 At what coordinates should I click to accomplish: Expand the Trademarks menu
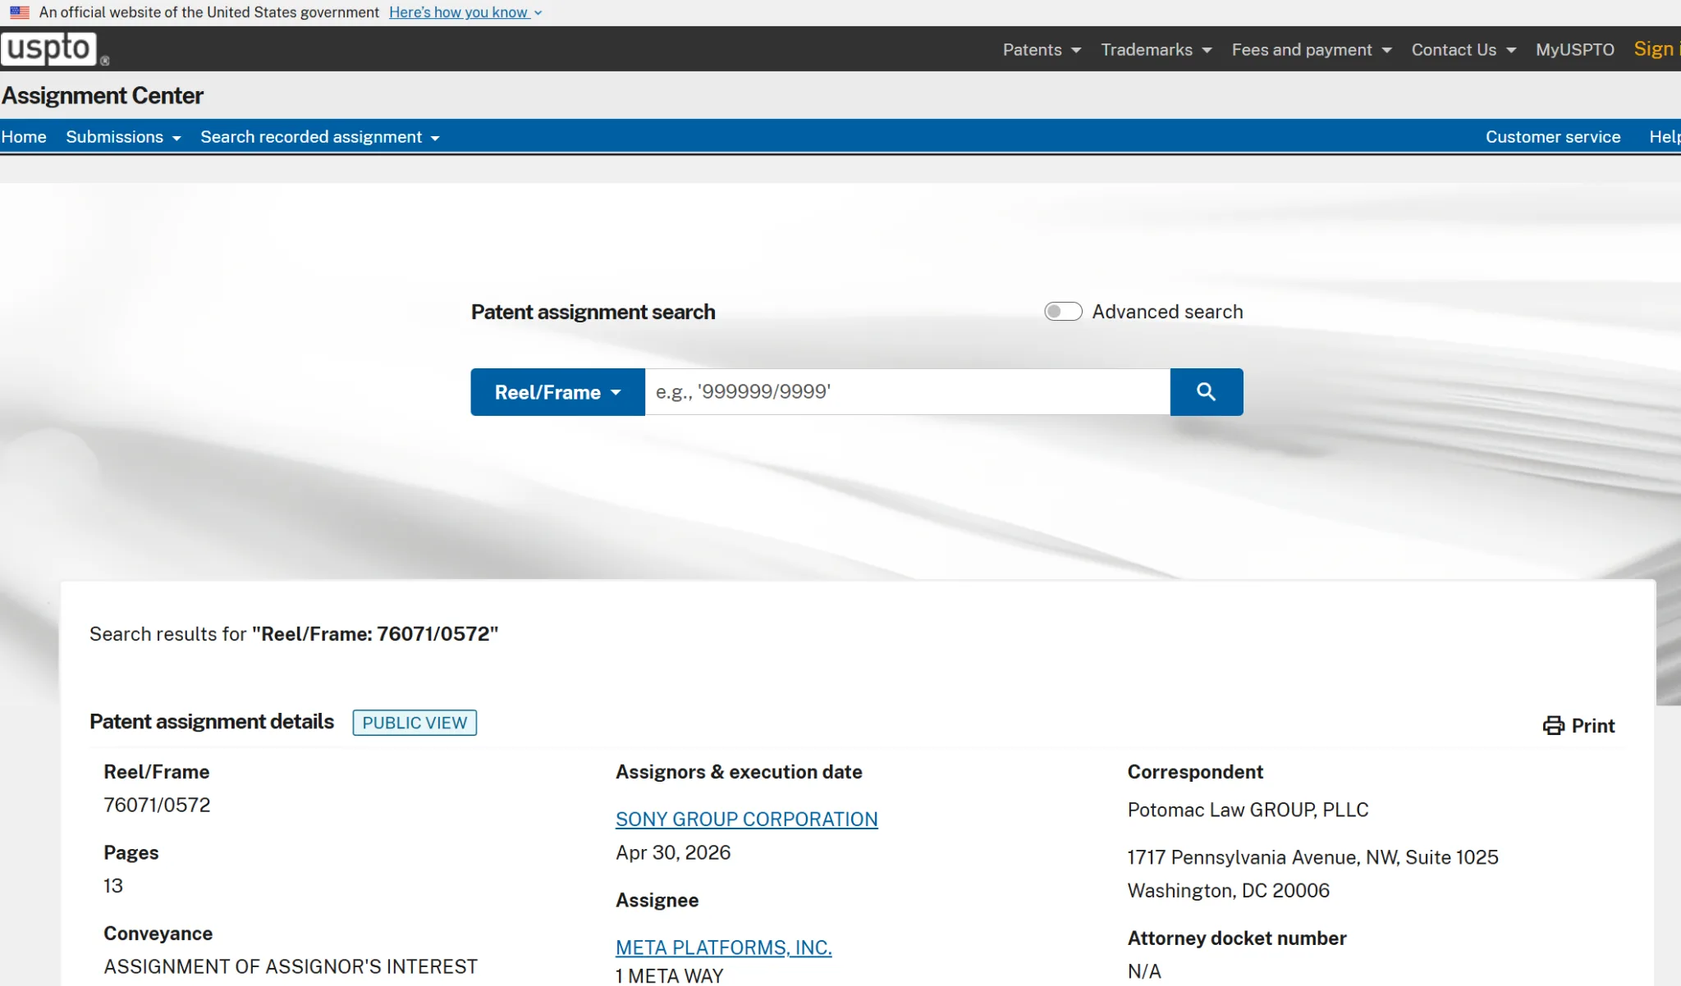(1156, 49)
